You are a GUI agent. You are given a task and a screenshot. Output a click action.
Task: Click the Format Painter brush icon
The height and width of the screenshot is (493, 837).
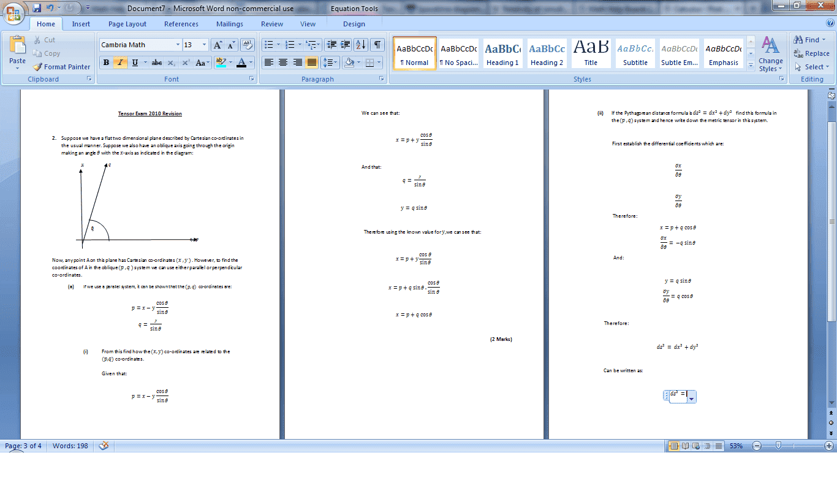(37, 67)
